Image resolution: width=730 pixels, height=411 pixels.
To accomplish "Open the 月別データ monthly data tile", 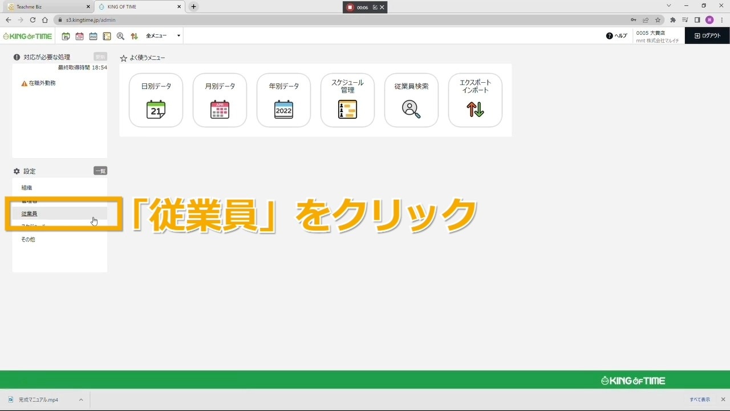I will pyautogui.click(x=220, y=100).
